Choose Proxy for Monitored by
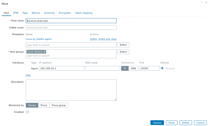The width and height of the screenshot is (208, 126). [44, 105]
